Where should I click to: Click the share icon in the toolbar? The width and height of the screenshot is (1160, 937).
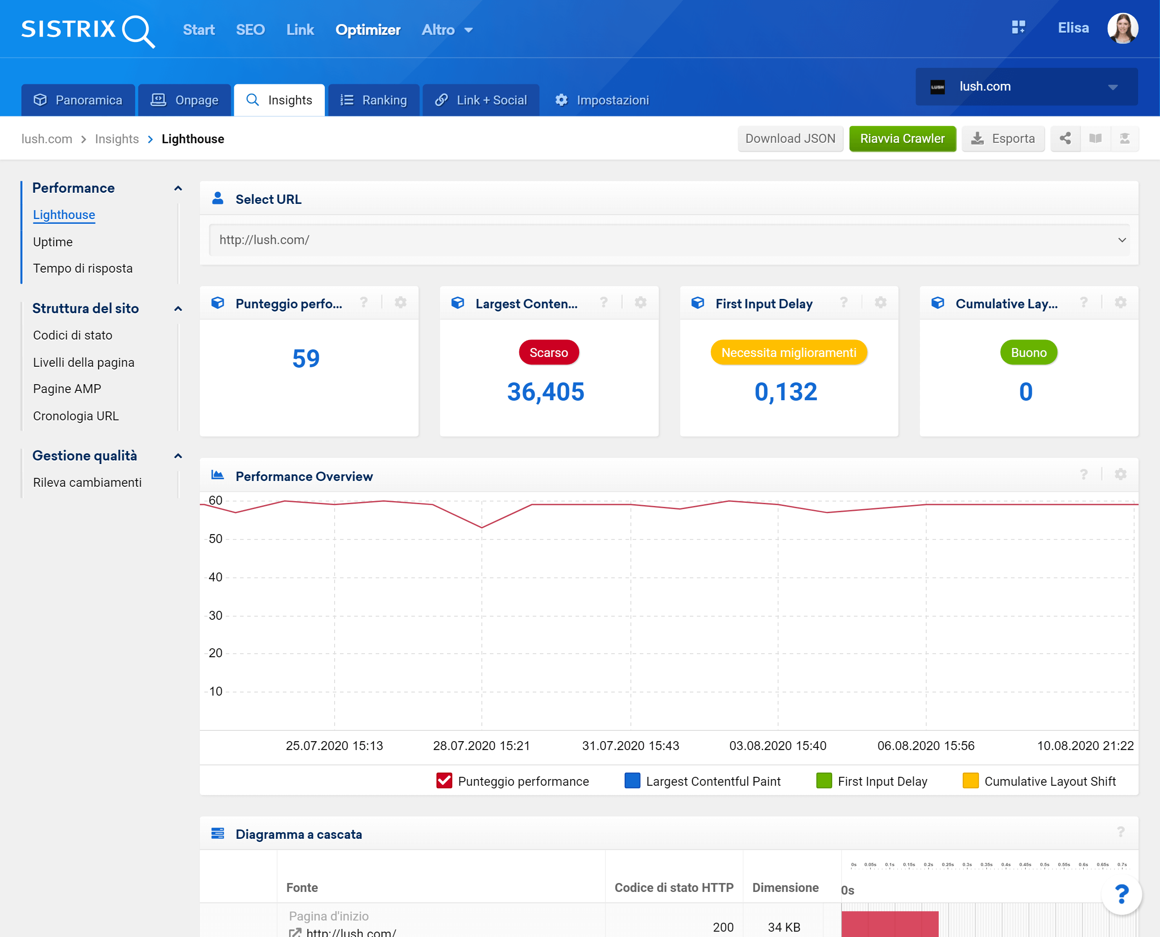pyautogui.click(x=1065, y=139)
